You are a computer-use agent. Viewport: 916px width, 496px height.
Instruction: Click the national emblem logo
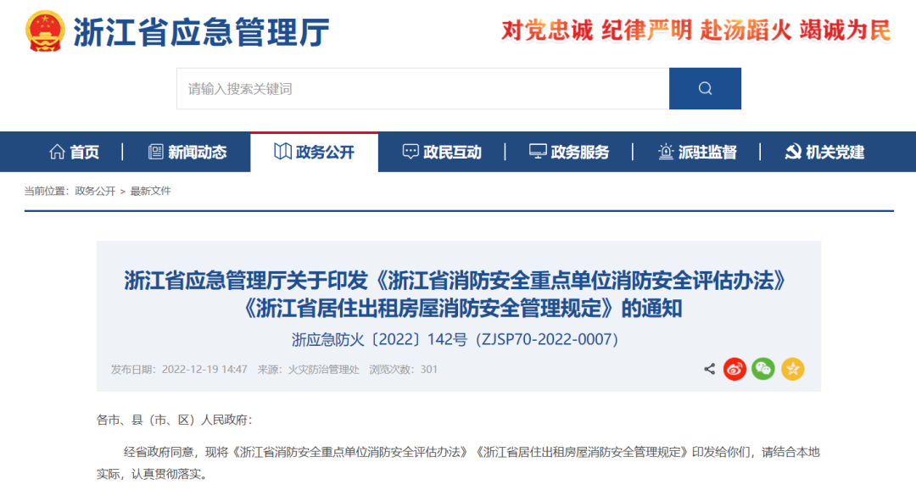tap(45, 31)
